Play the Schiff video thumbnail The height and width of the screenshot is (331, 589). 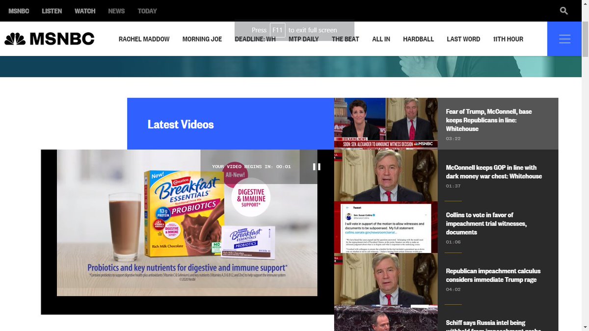[x=386, y=318]
